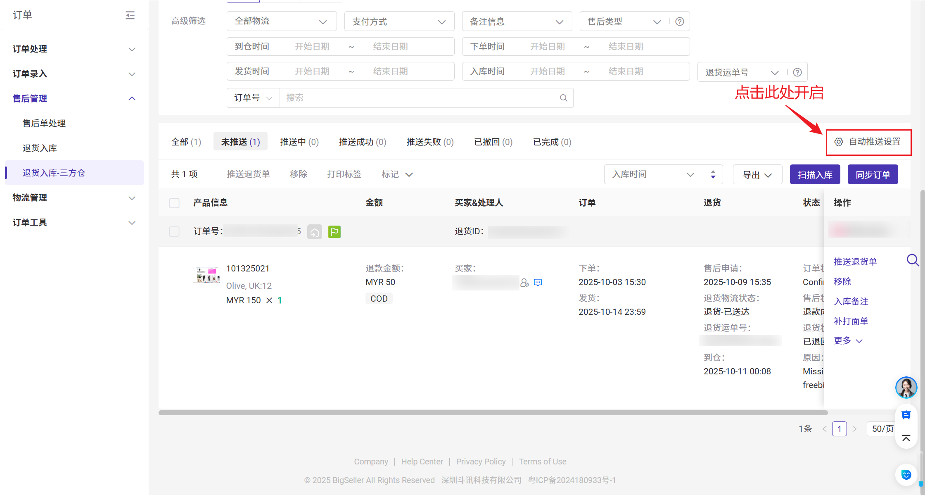The height and width of the screenshot is (495, 925).
Task: Click the horizontal table scrollbar
Action: coord(493,413)
